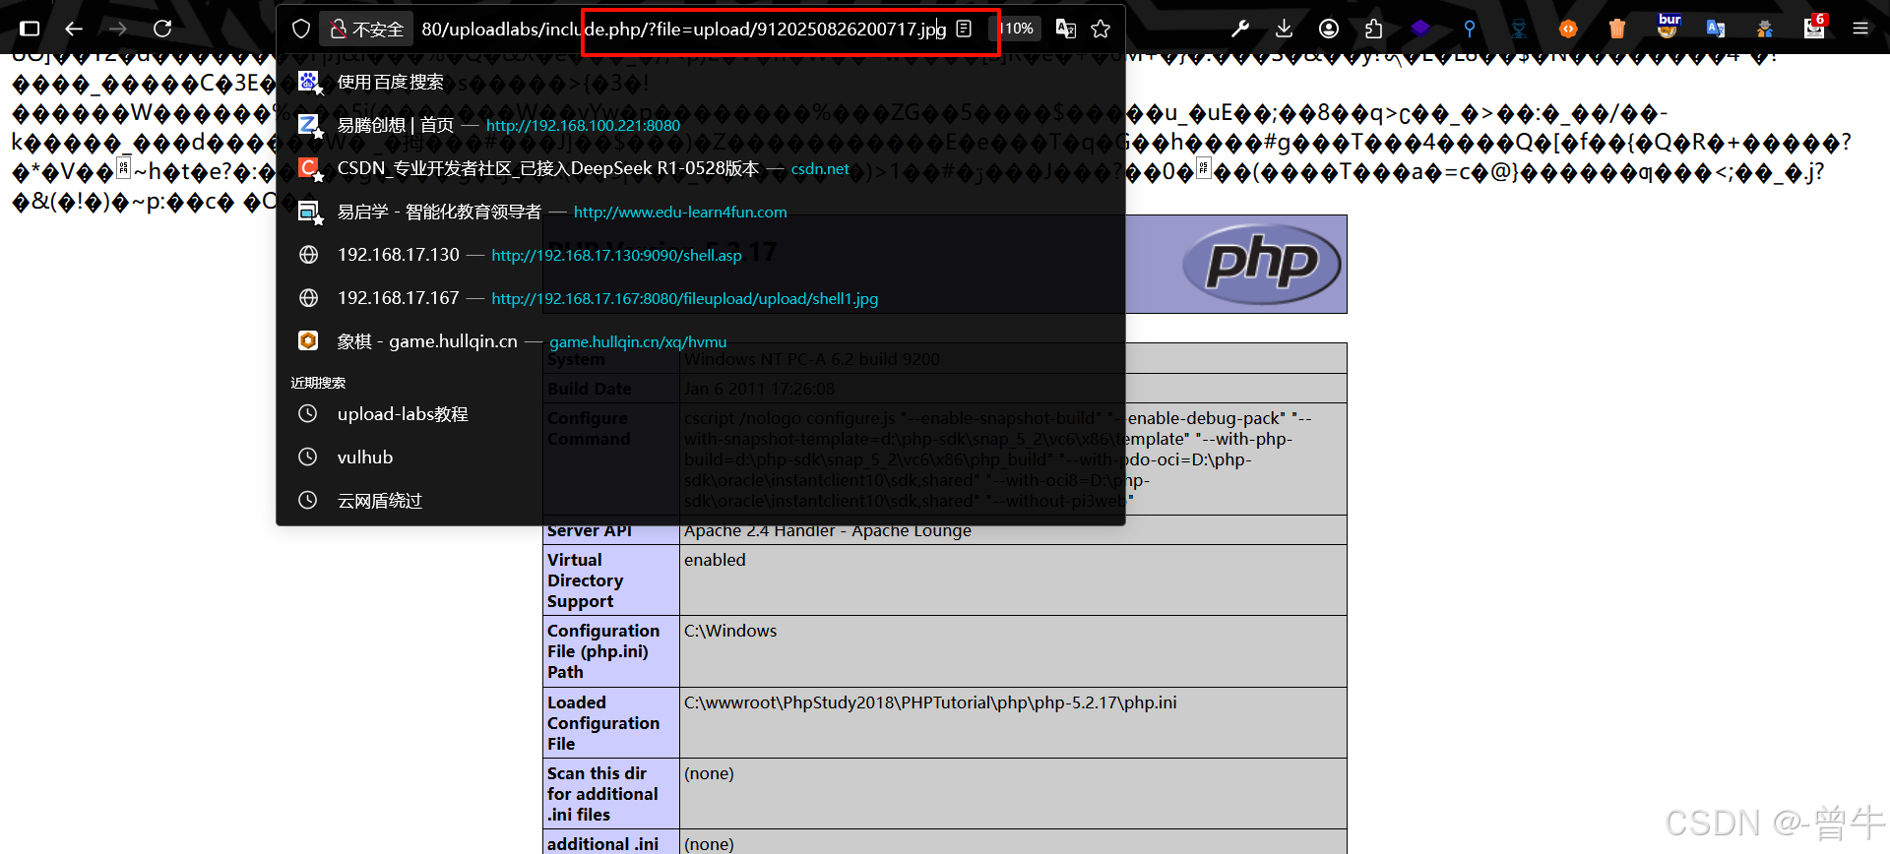Click the Scan this dir label

coord(602,794)
